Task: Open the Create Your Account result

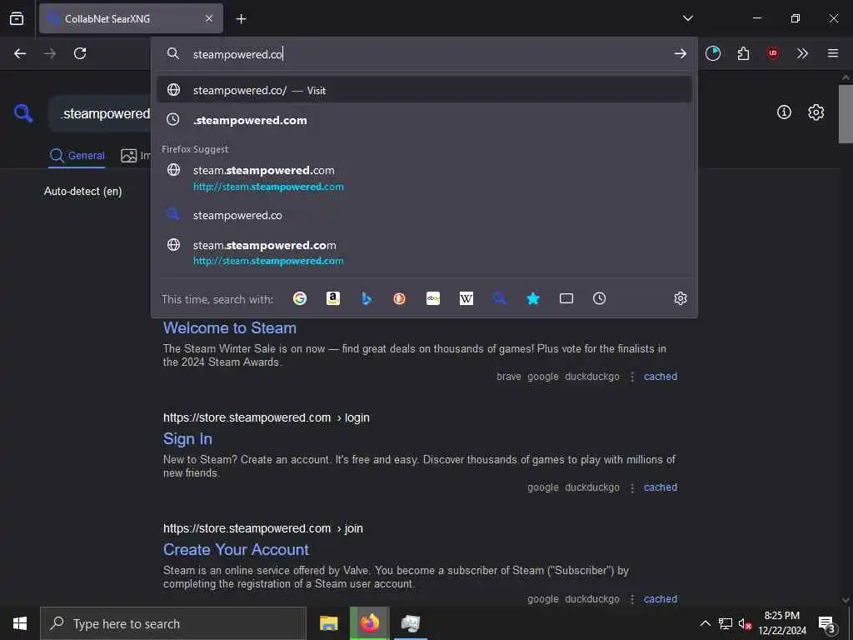Action: point(236,550)
